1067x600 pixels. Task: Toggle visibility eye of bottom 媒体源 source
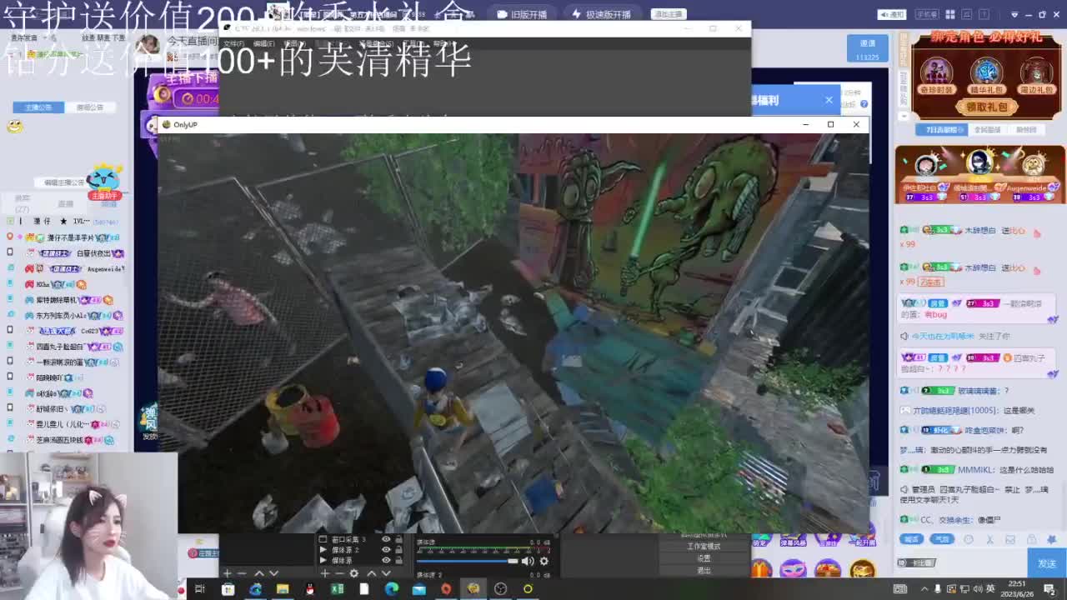tap(386, 560)
